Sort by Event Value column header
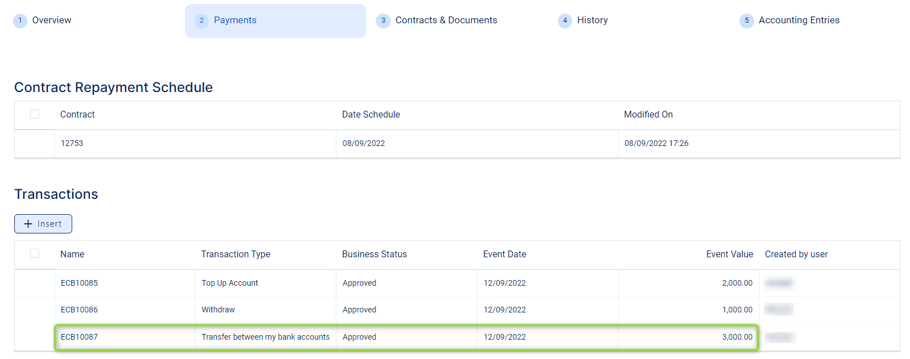910x359 pixels. click(x=729, y=254)
